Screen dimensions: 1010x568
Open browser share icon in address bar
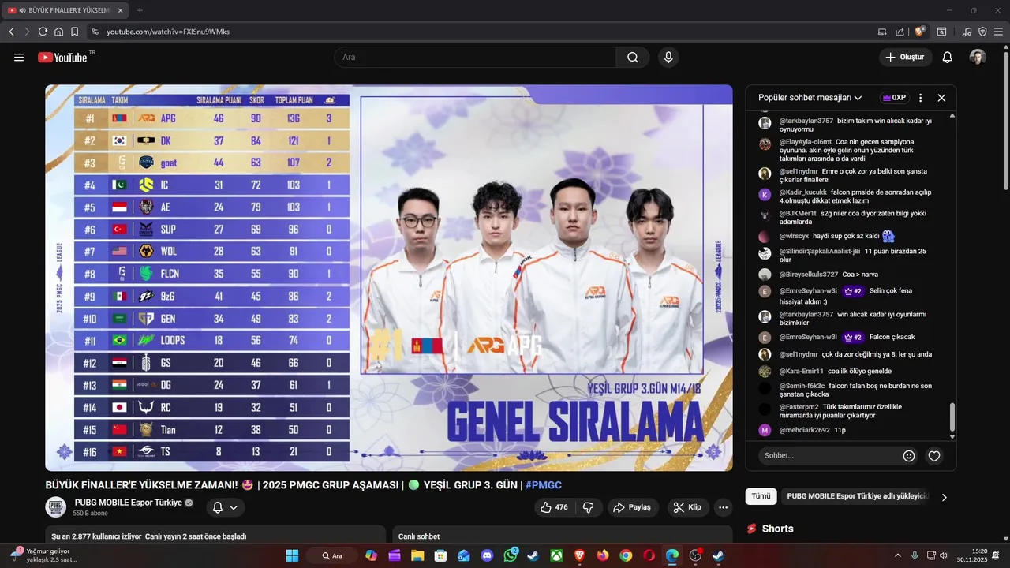point(900,32)
